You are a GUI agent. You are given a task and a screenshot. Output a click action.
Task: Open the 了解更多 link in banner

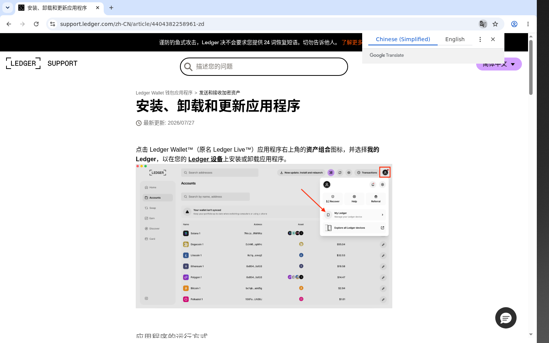tap(352, 42)
